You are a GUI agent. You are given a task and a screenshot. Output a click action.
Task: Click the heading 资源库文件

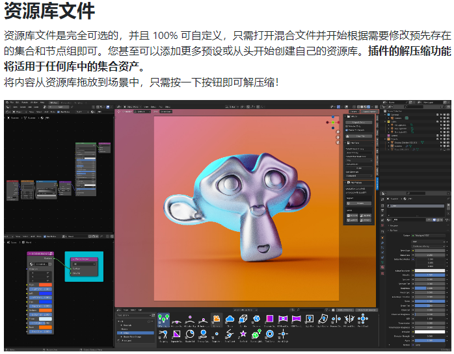pyautogui.click(x=49, y=11)
